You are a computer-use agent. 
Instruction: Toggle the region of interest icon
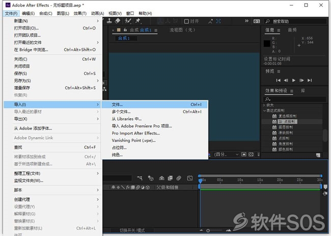coord(243,154)
